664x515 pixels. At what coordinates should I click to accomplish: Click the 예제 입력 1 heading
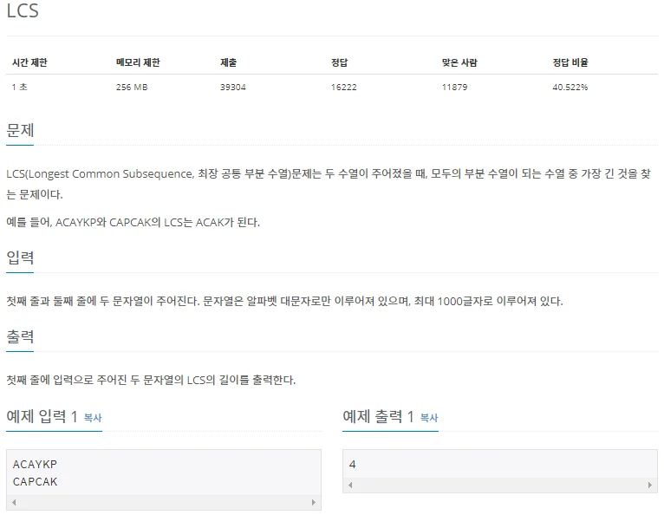click(42, 416)
